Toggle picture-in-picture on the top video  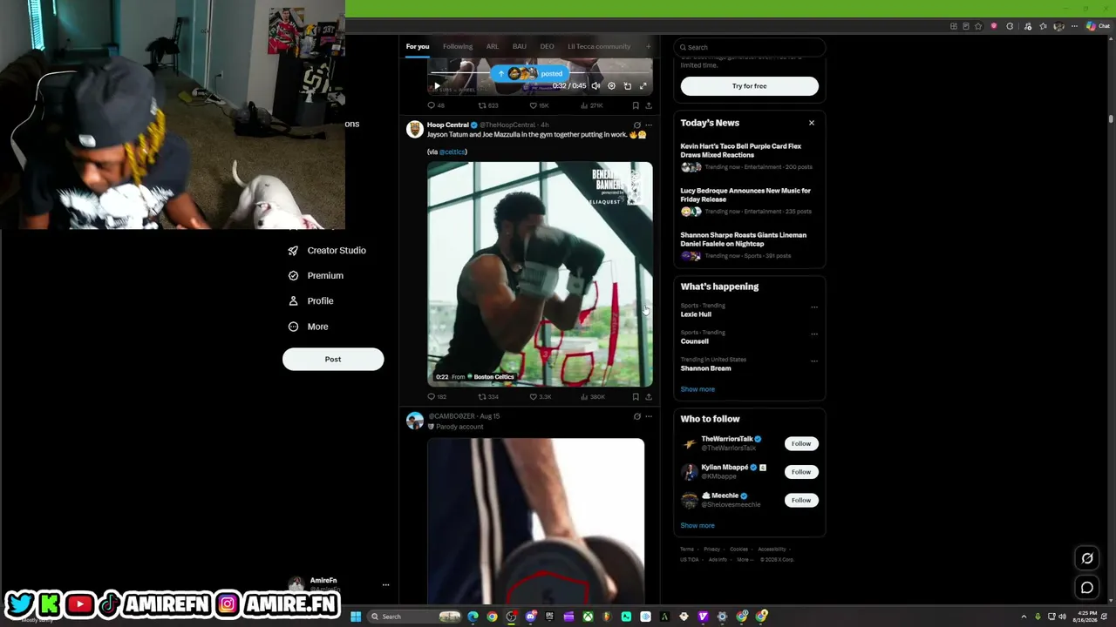pyautogui.click(x=628, y=85)
